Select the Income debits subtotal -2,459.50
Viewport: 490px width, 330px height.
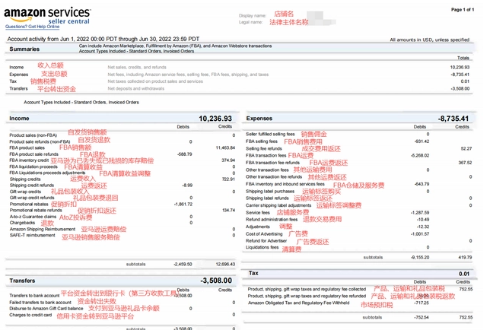pos(183,264)
